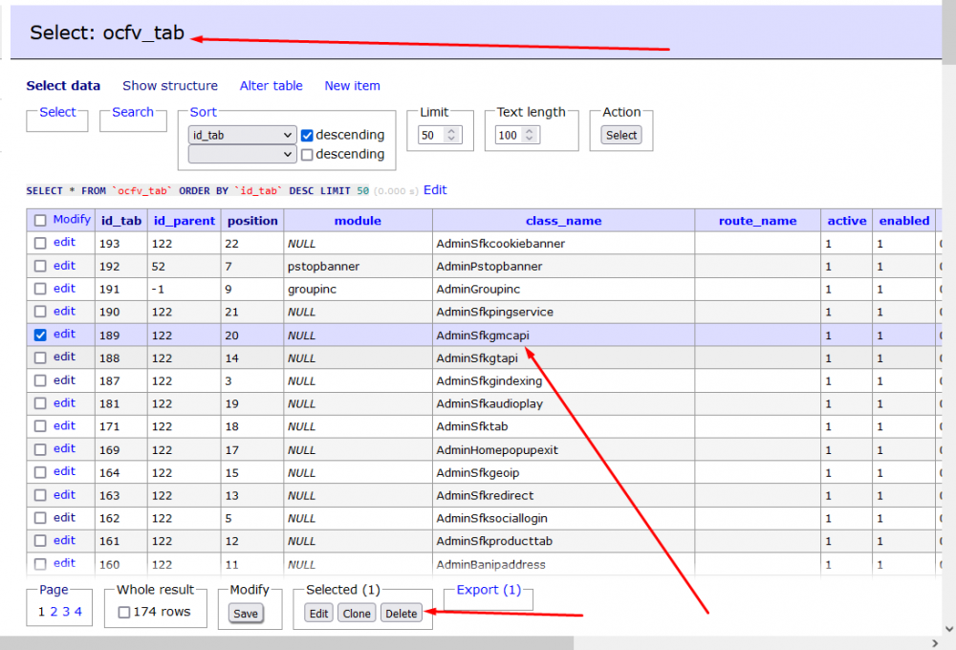The width and height of the screenshot is (956, 650).
Task: Go to the Alter table link
Action: pyautogui.click(x=271, y=86)
